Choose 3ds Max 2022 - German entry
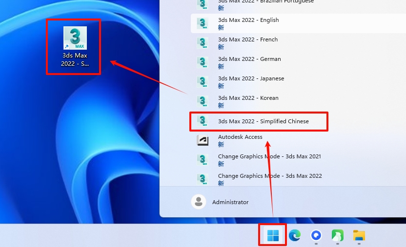 [x=249, y=59]
